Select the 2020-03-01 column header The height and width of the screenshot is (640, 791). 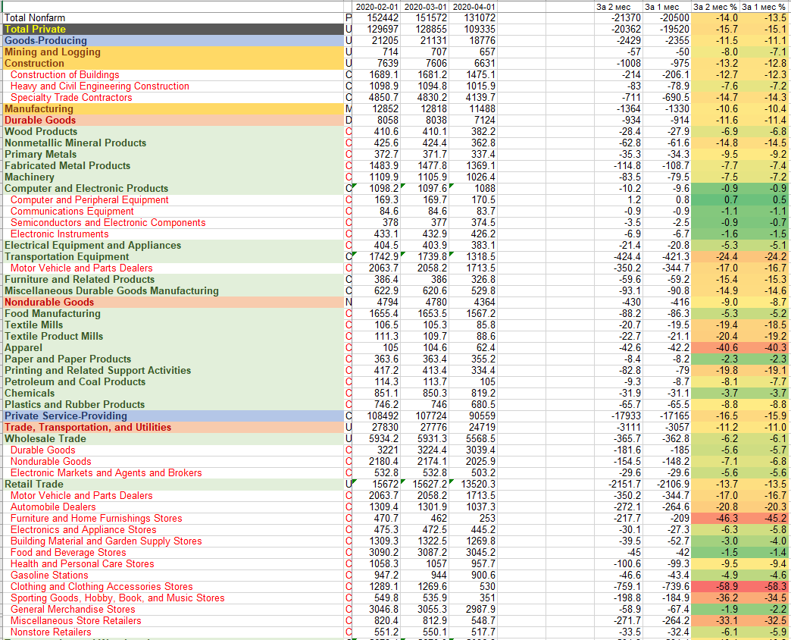tap(425, 7)
